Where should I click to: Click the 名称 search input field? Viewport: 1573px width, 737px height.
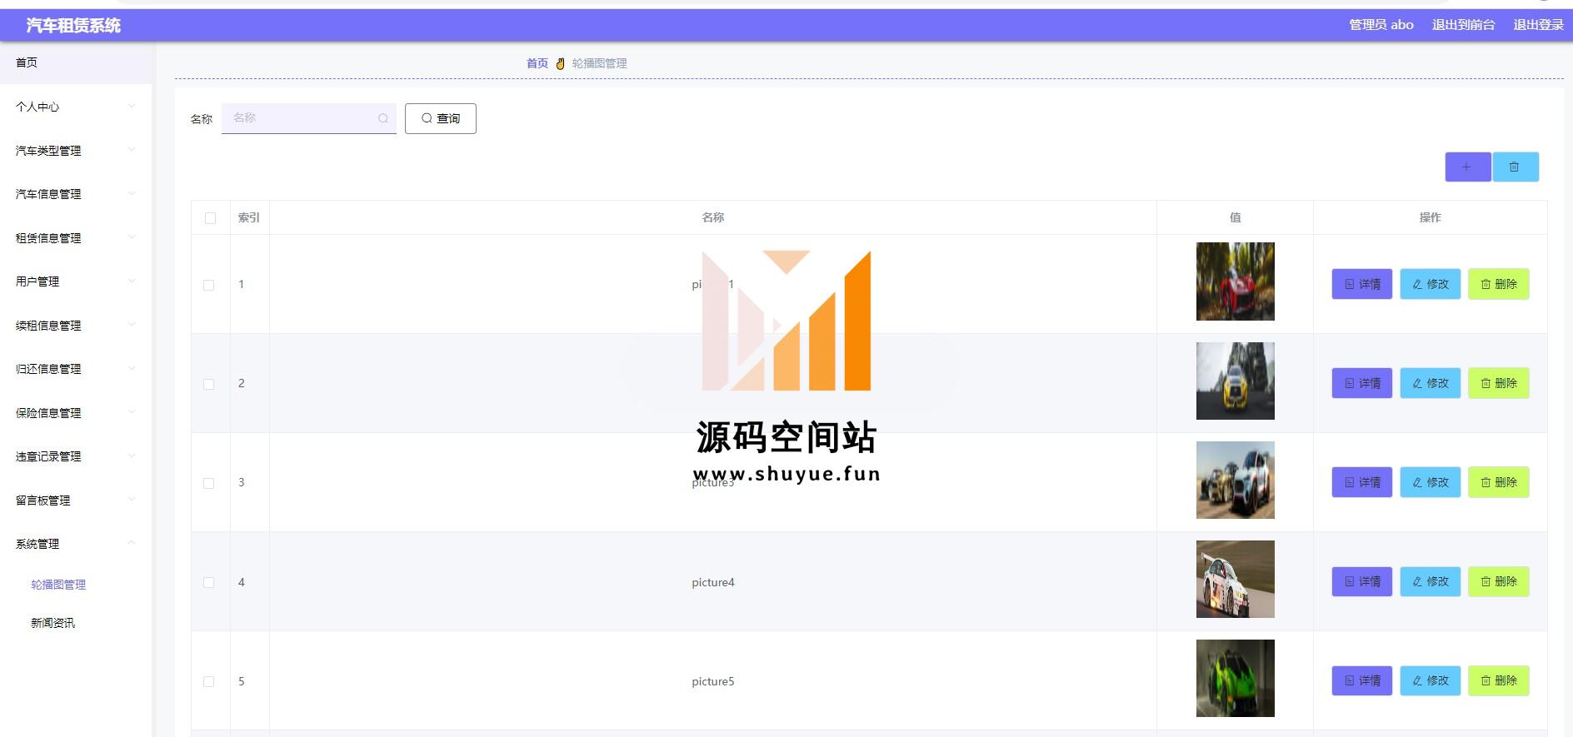[308, 118]
